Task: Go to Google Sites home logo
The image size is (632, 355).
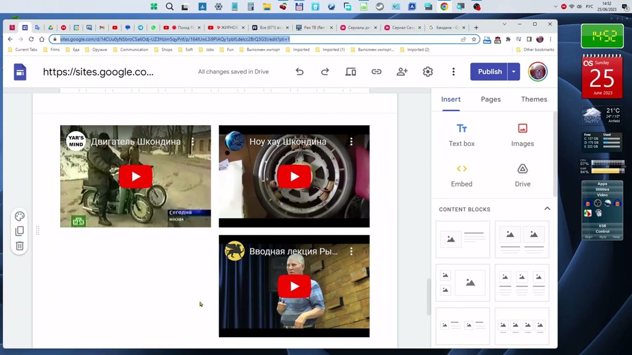Action: 20,72
